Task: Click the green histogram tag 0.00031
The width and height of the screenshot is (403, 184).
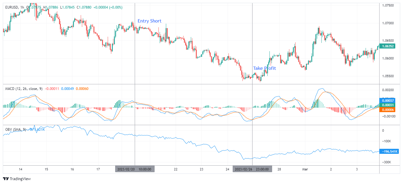Action: [x=388, y=105]
